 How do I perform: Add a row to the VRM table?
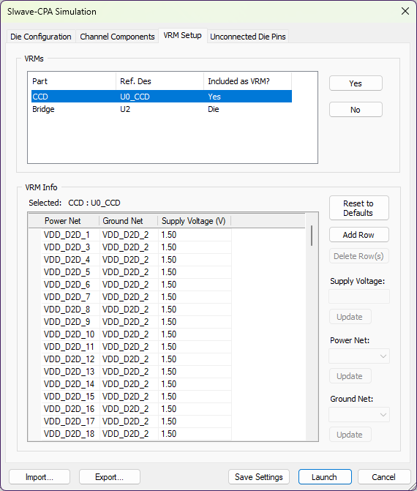coord(358,235)
